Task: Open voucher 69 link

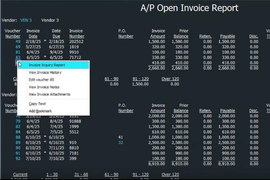Action: tap(18, 47)
